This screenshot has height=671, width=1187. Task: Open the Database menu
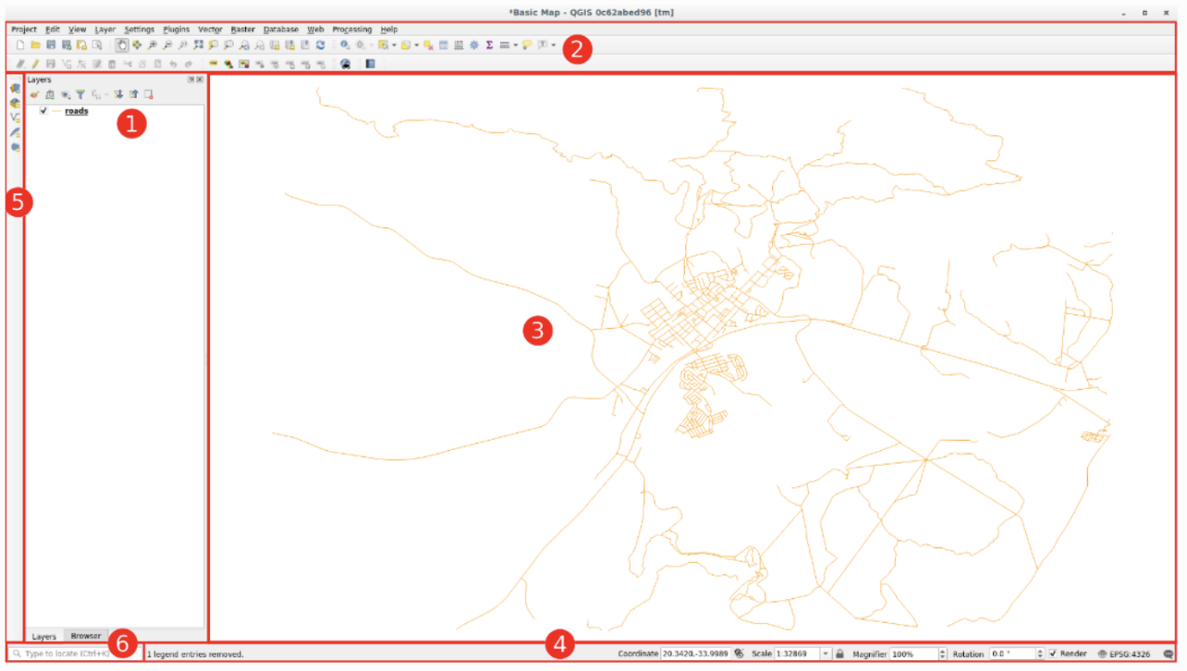(281, 30)
